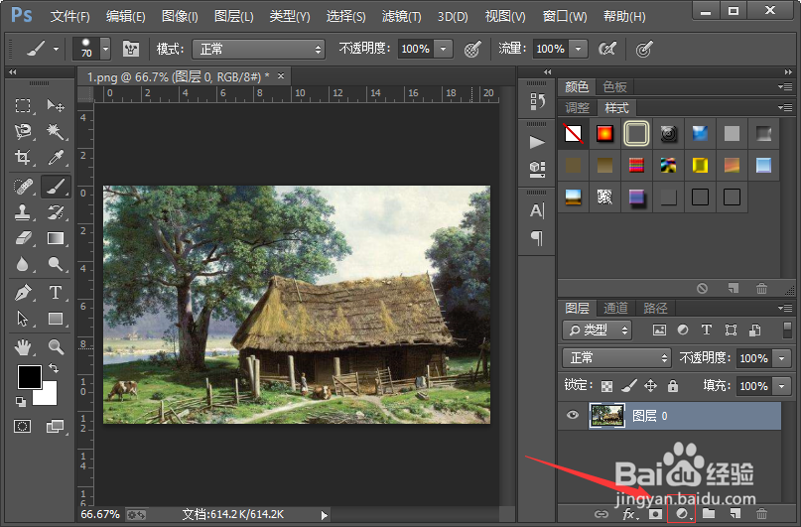Open layer 不透明度 dropdown arrow
The image size is (801, 527).
pyautogui.click(x=782, y=358)
